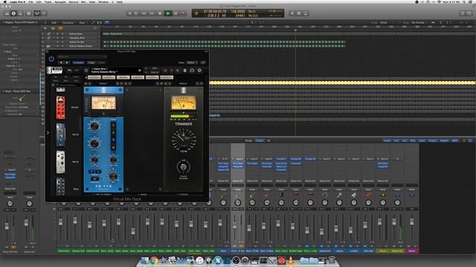Screen dimensions: 476x267
Task: Click the selected channel volume fader
Action: click(235, 225)
